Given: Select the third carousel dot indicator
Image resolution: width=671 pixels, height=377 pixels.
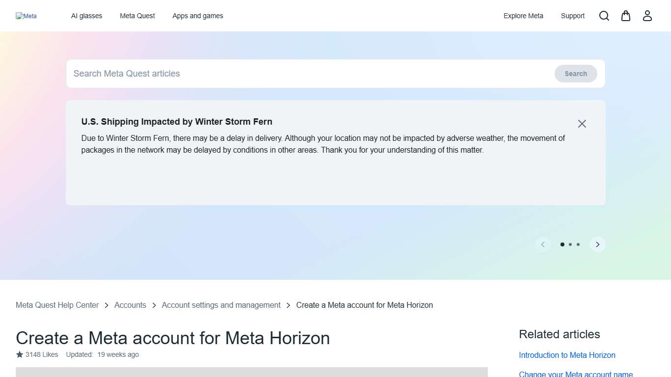Looking at the screenshot, I should pyautogui.click(x=578, y=244).
